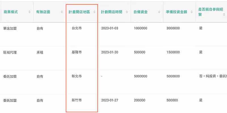Select the 新北市 cell

(x=77, y=76)
